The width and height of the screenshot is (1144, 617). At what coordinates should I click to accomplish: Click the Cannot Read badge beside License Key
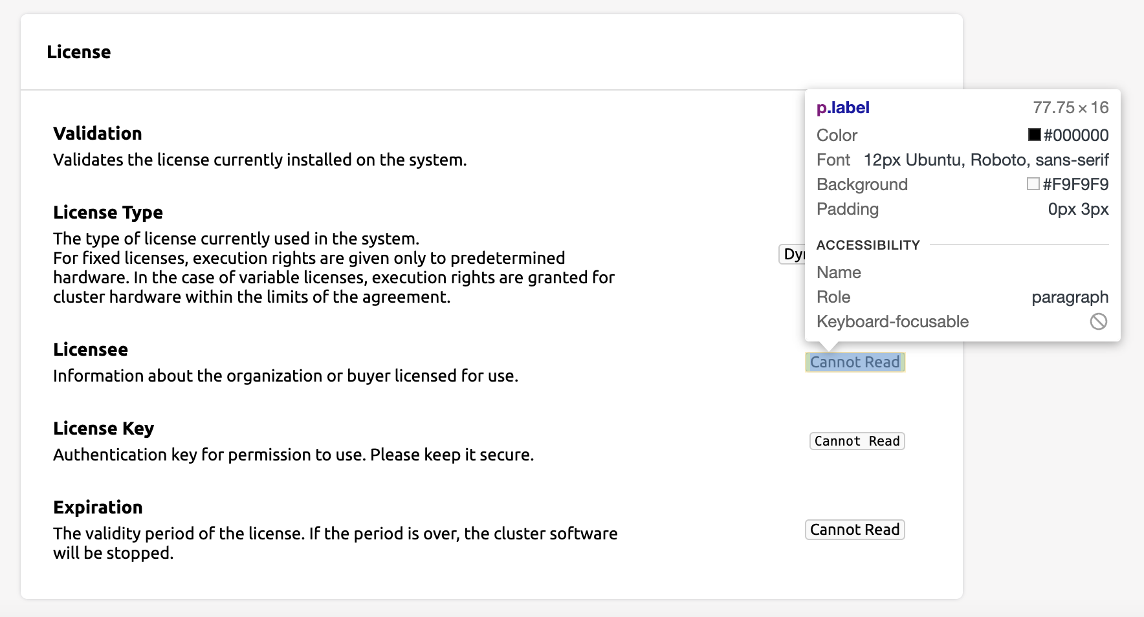[x=856, y=440]
